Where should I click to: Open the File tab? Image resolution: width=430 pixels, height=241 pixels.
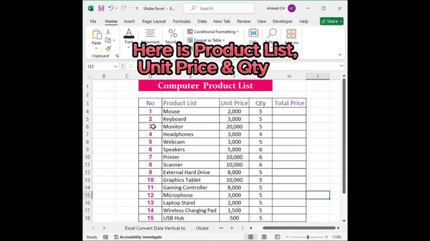pyautogui.click(x=93, y=21)
